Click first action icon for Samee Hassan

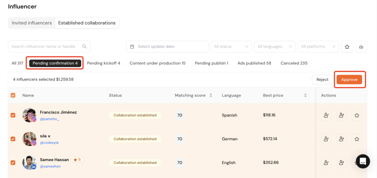326,162
